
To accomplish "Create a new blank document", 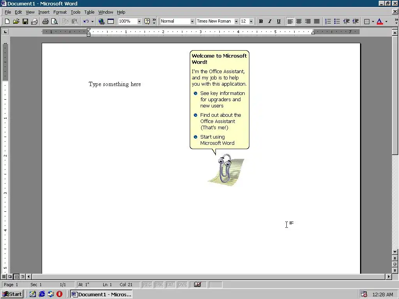I will point(7,21).
